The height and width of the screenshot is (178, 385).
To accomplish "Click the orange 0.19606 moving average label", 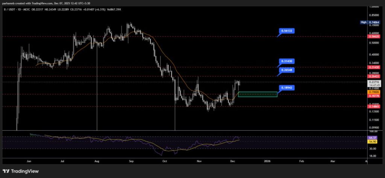I will (375, 92).
